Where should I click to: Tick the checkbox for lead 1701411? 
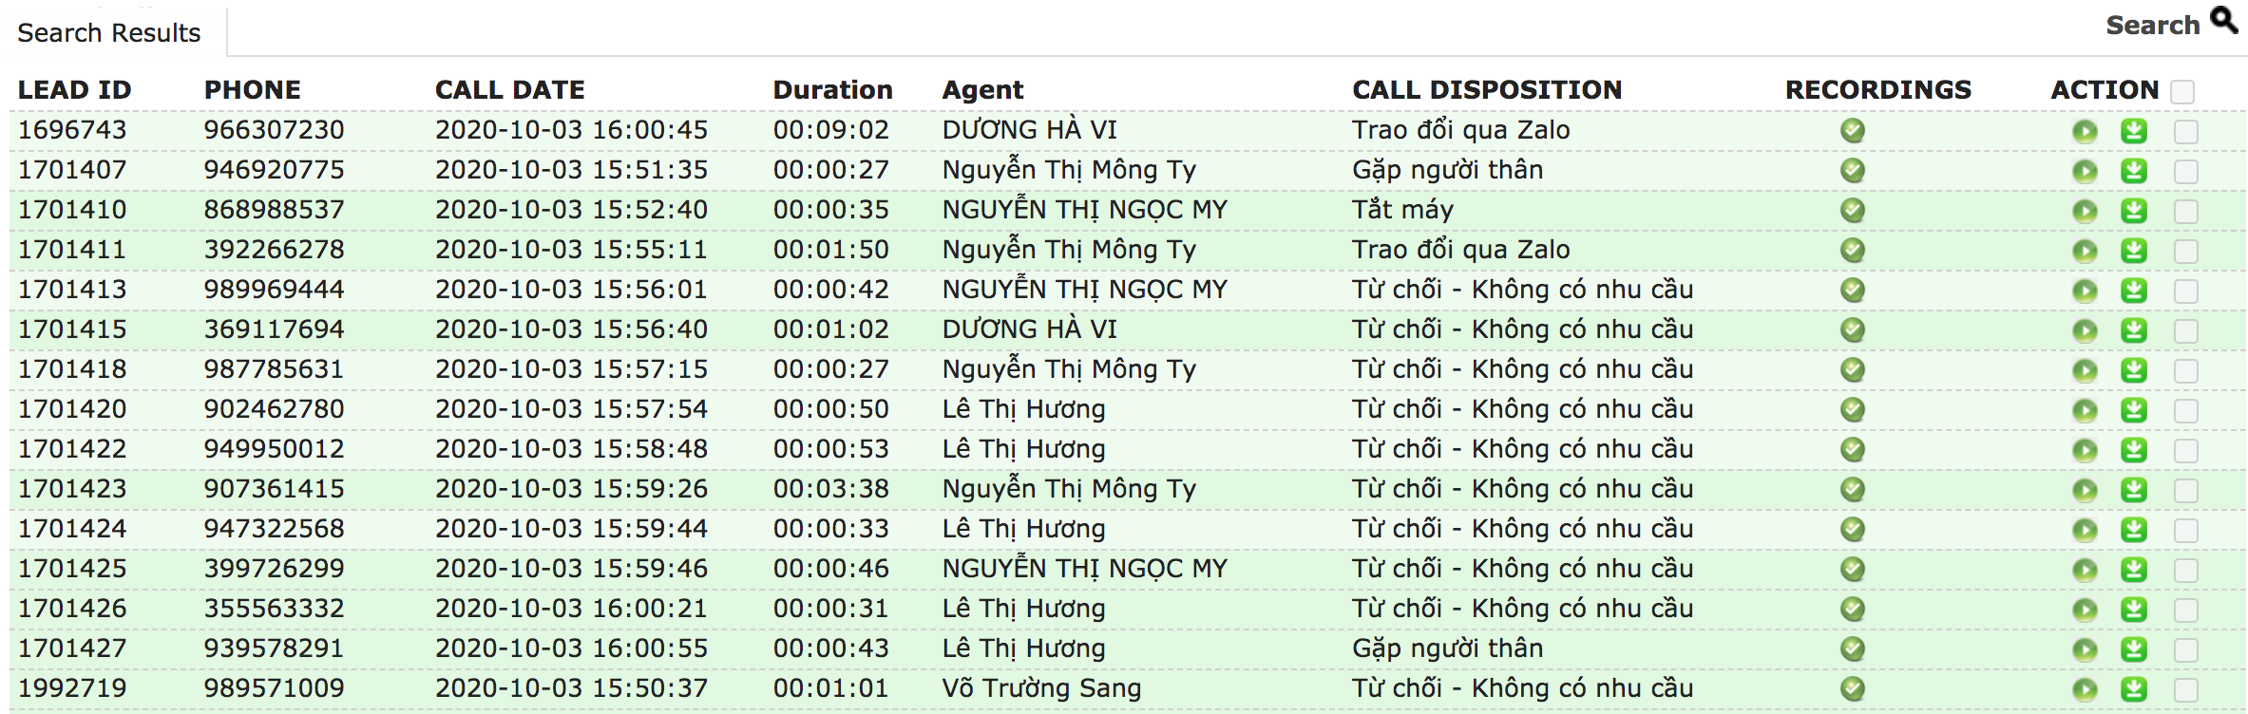2185,252
